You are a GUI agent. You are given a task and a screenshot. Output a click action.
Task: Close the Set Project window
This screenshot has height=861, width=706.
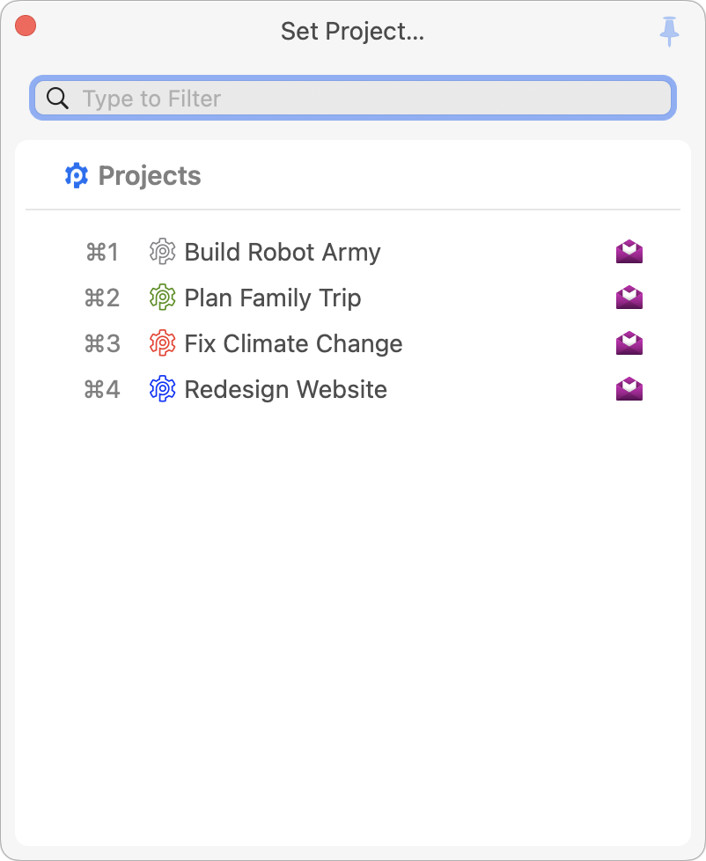(26, 26)
